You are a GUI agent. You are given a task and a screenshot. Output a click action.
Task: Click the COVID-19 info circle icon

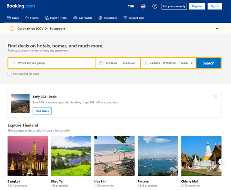coord(12,28)
